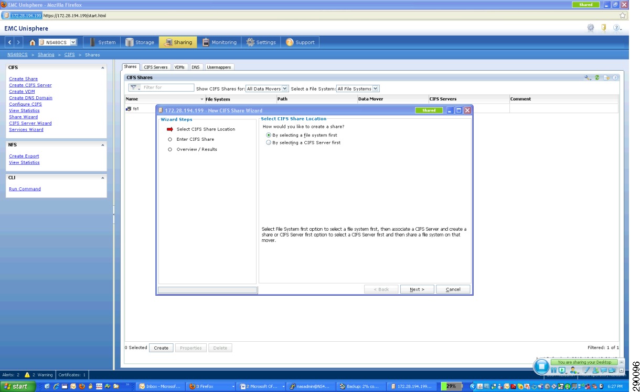Open the Share Wizard link
Viewport: 640px width, 392px height.
coord(23,117)
